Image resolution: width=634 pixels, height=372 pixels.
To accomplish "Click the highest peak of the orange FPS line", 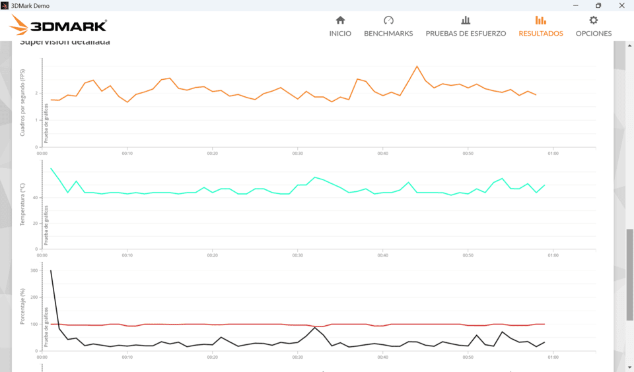I will tap(417, 66).
